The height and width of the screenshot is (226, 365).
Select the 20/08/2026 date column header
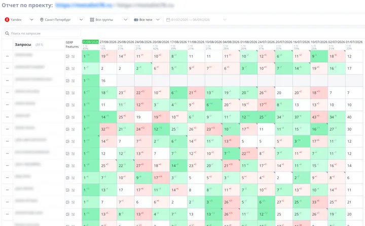click(x=161, y=42)
